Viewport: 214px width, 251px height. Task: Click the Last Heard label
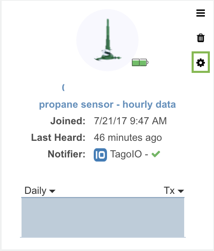(x=58, y=138)
